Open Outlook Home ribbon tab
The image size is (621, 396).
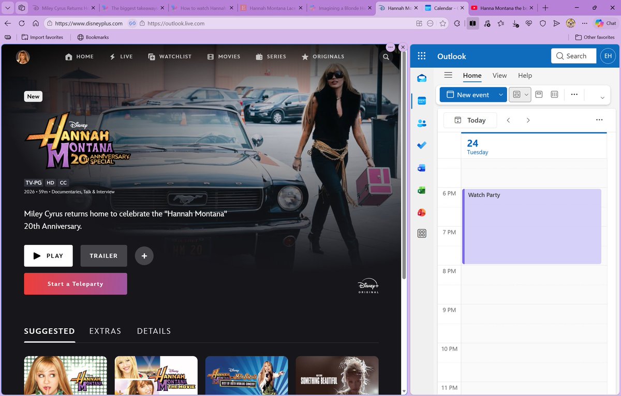pyautogui.click(x=472, y=76)
